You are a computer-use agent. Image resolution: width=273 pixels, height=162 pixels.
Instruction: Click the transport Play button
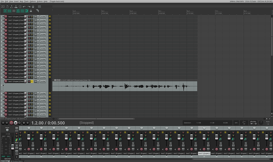(x=15, y=123)
